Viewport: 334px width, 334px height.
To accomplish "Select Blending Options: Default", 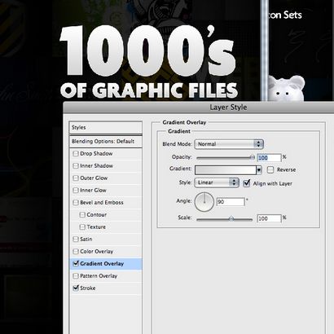I will coord(106,142).
